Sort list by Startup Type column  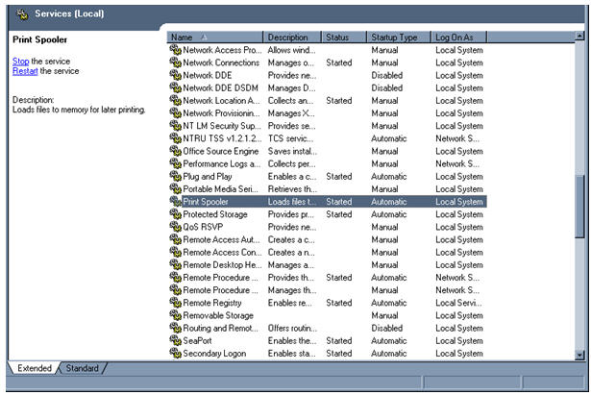pyautogui.click(x=398, y=37)
